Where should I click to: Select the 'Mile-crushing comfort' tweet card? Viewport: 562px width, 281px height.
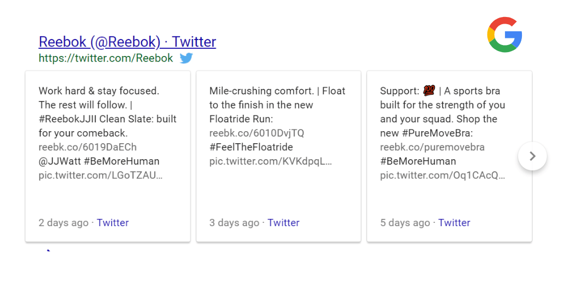tap(278, 156)
